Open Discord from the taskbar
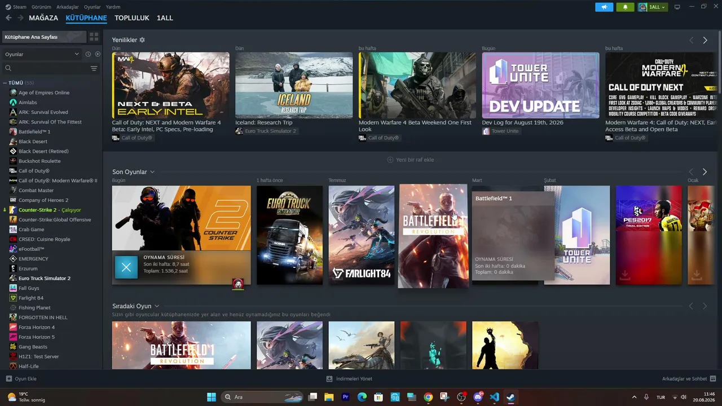Image resolution: width=722 pixels, height=406 pixels. click(x=478, y=397)
